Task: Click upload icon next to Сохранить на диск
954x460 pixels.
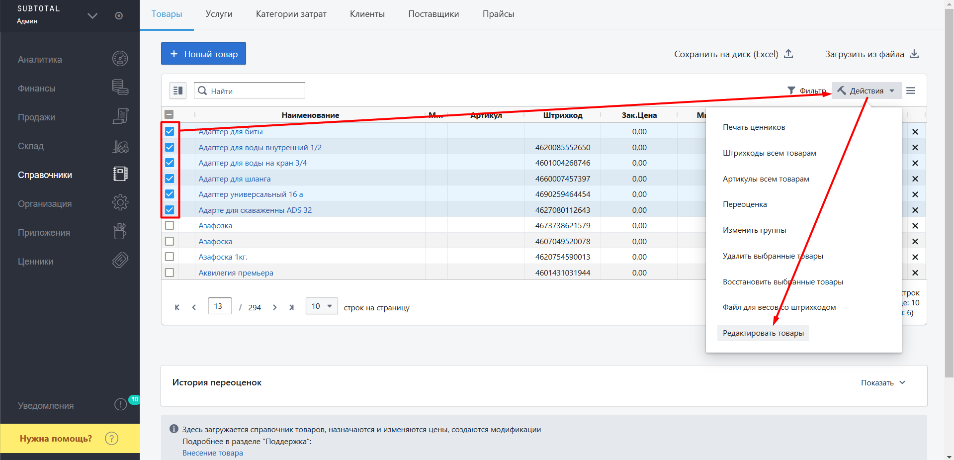Action: (788, 54)
